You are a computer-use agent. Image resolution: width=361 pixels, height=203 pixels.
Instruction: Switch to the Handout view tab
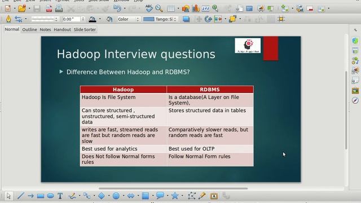coord(62,29)
